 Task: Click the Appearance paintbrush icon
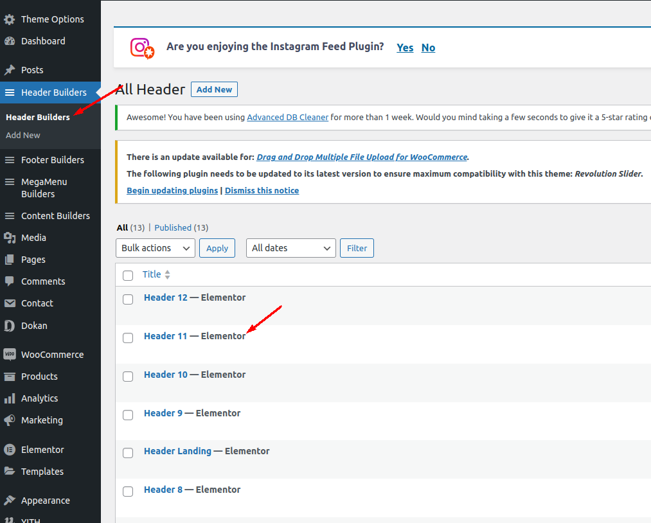(10, 500)
